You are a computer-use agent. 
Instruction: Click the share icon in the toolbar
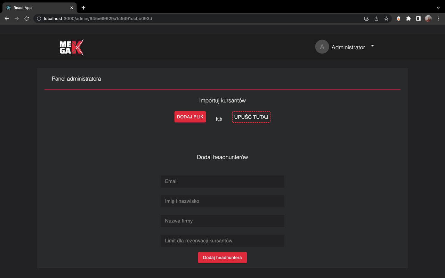coord(376,18)
